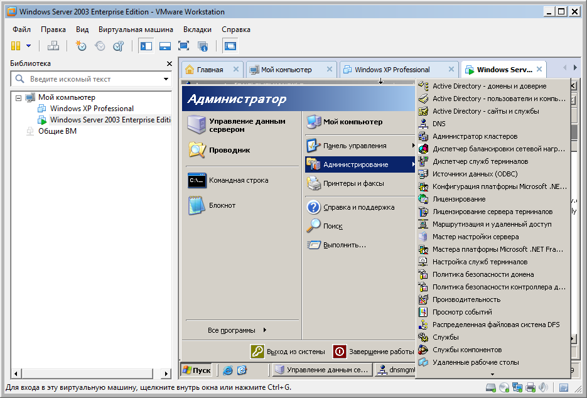Open Мой компьютер in the Start menu
Viewport: 587px width, 398px height.
point(360,122)
